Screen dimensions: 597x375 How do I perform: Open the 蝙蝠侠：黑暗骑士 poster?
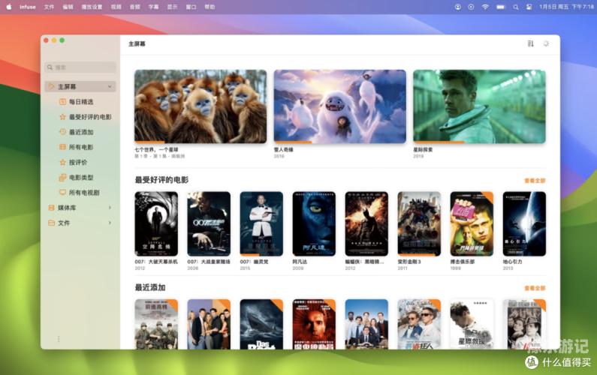366,223
